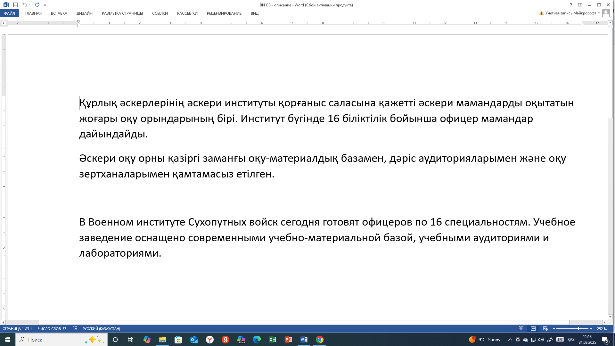Click the user avatar picture
Viewport: 615px width, 346px height.
click(x=606, y=13)
